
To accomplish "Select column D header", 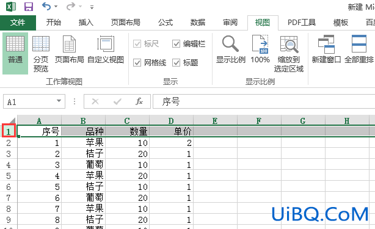I will (x=171, y=121).
